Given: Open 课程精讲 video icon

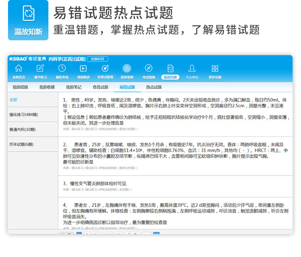Looking at the screenshot, I should pos(83,68).
